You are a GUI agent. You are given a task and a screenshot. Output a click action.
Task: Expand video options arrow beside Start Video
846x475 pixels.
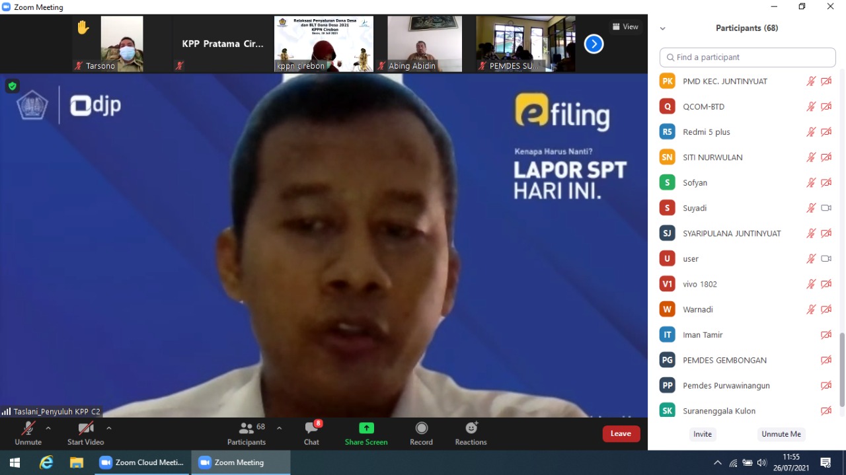coord(109,428)
